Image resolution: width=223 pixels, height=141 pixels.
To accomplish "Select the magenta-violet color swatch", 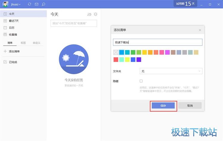I will (x=167, y=52).
